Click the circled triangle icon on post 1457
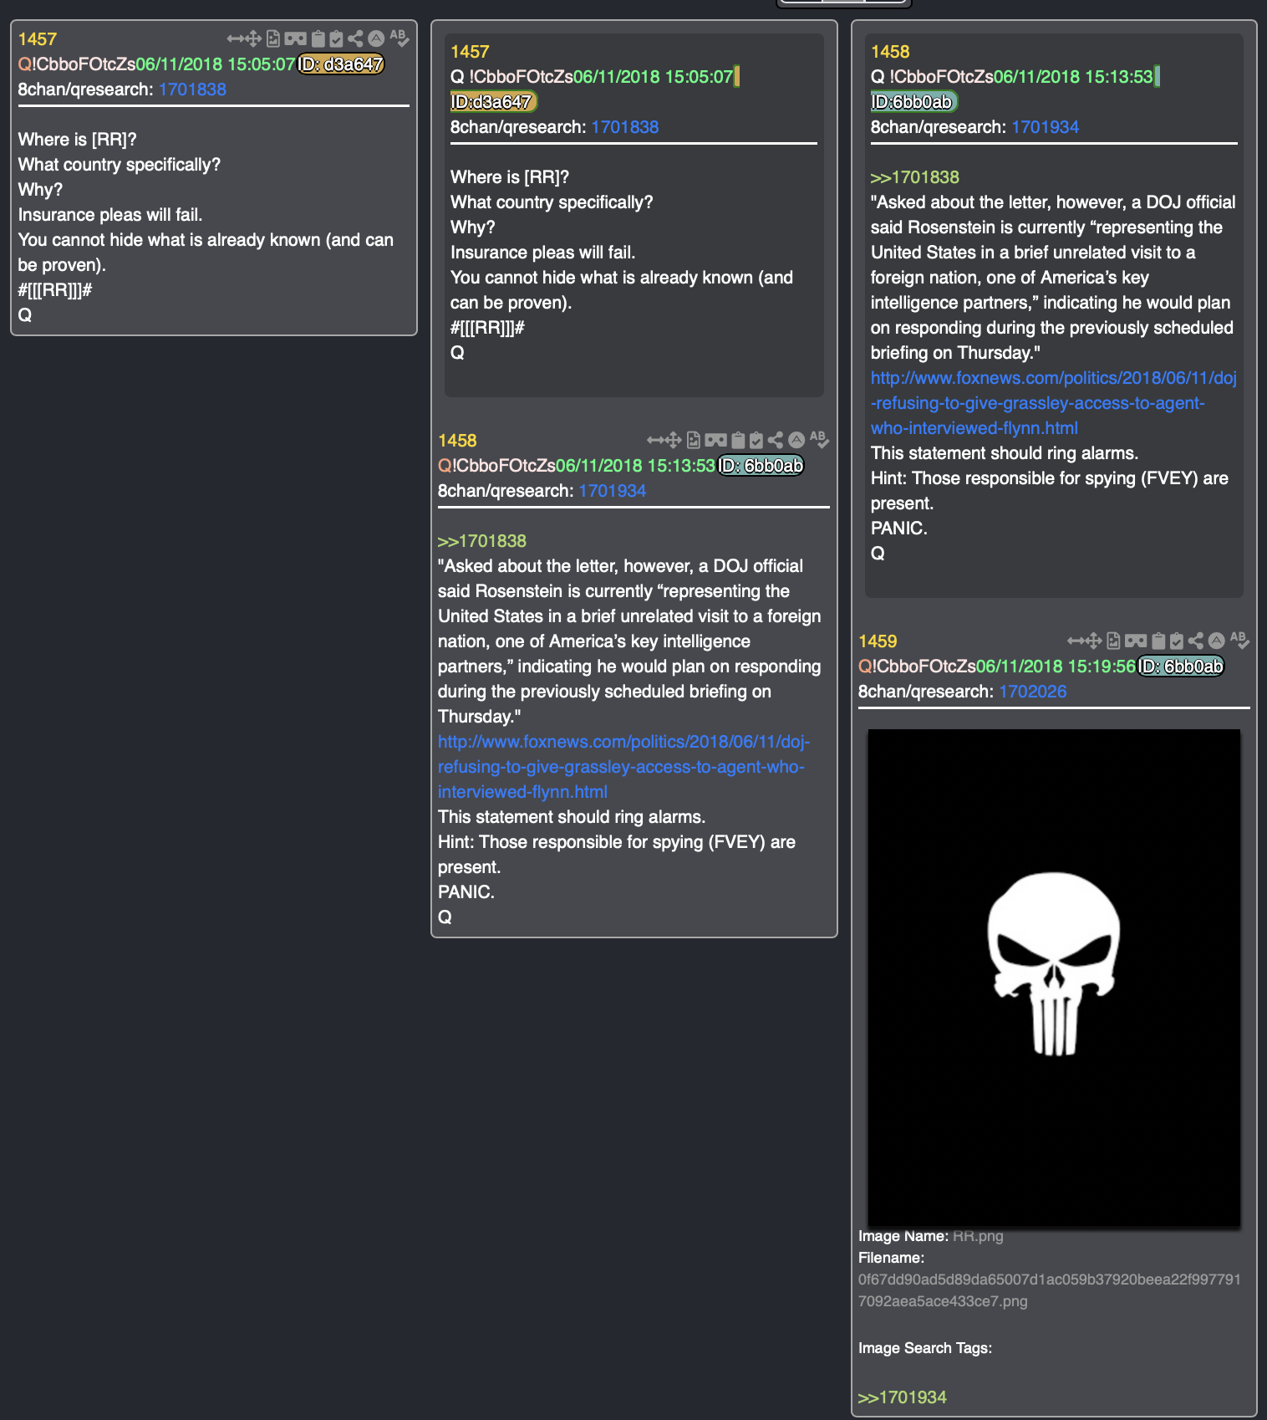Screen dimensions: 1267x1420 click(x=376, y=38)
